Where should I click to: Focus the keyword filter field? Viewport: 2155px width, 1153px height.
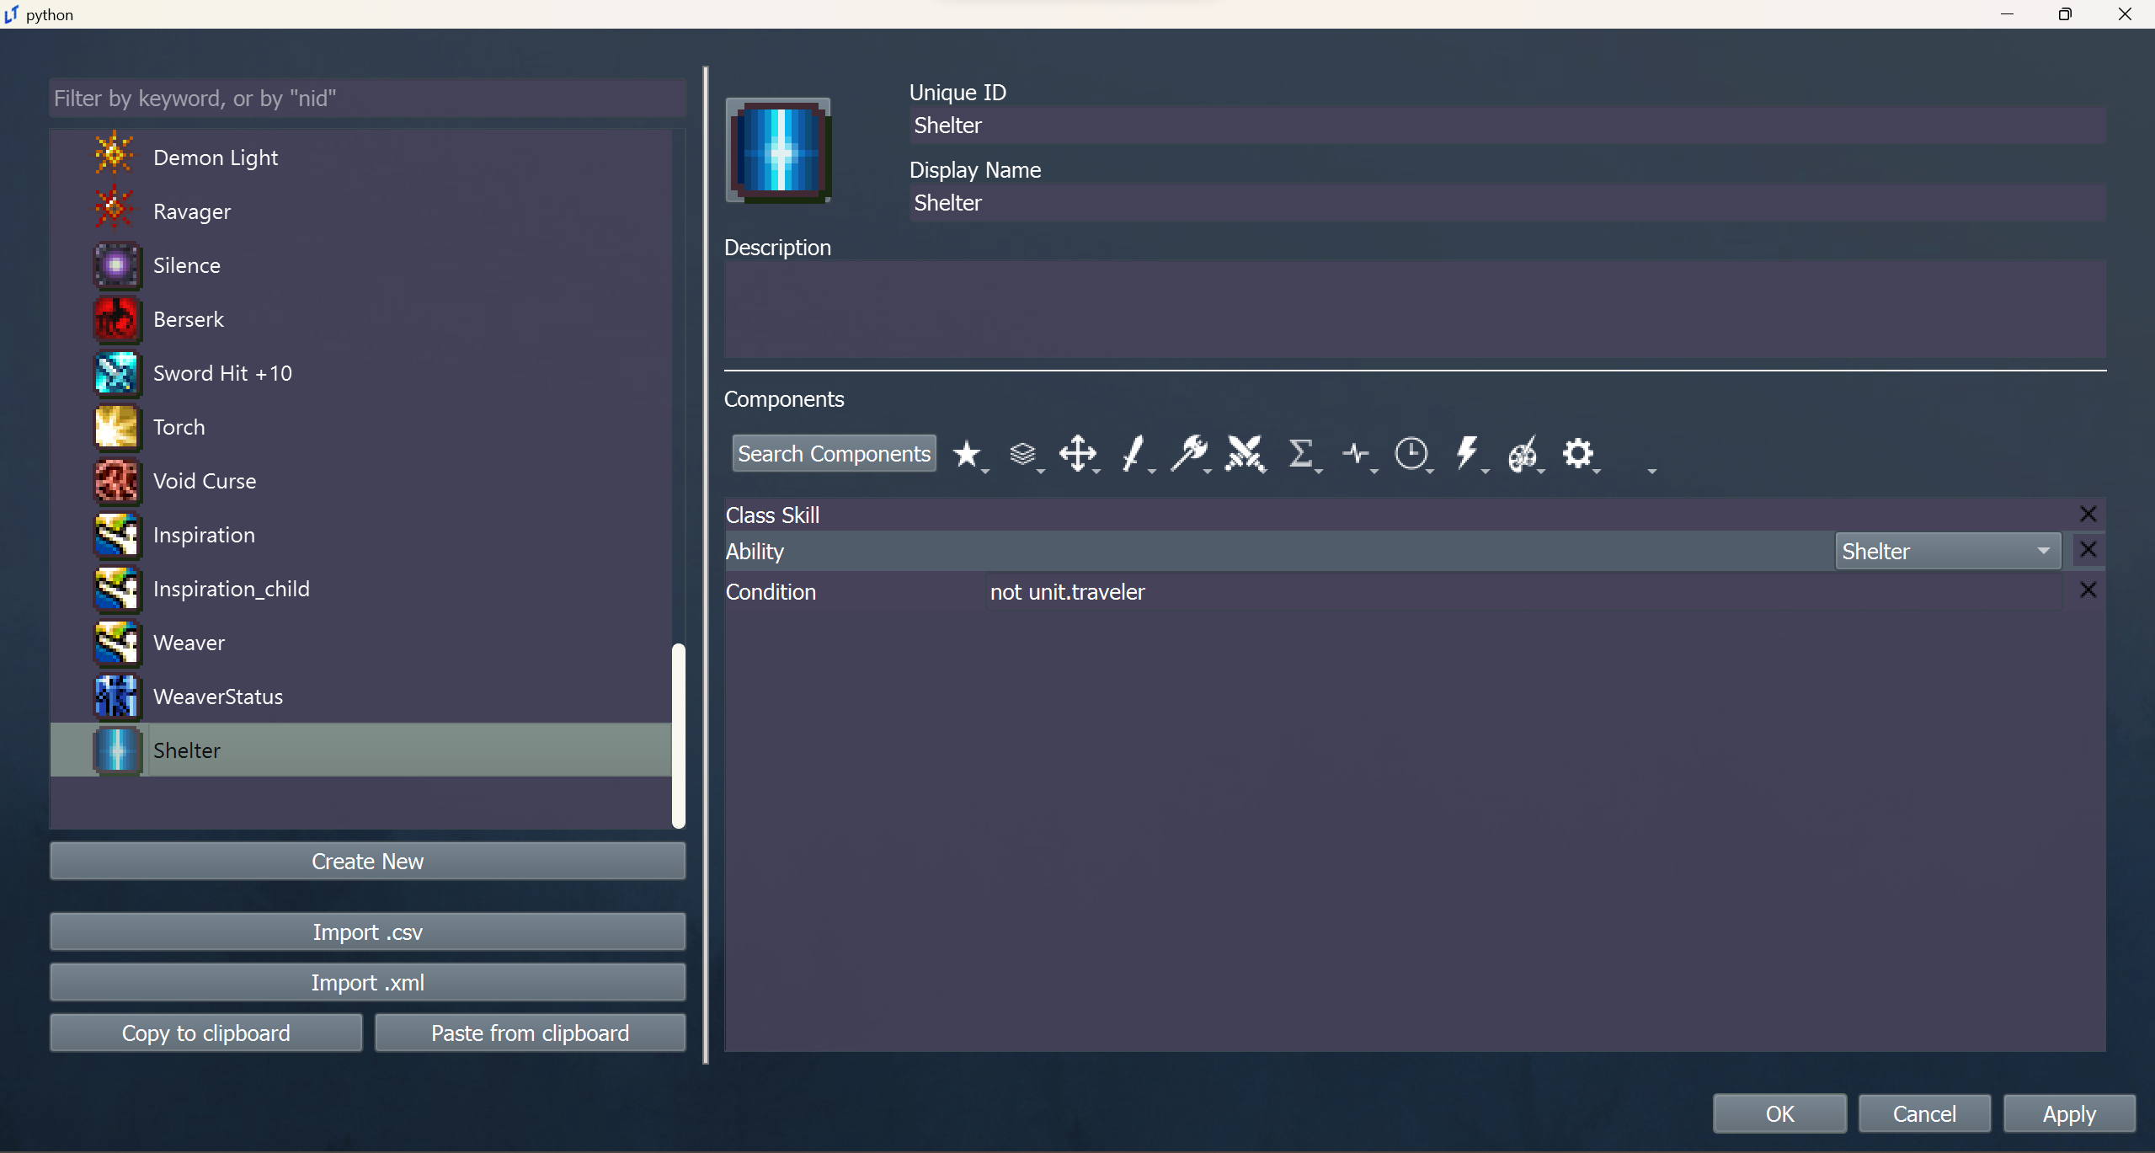(x=367, y=98)
